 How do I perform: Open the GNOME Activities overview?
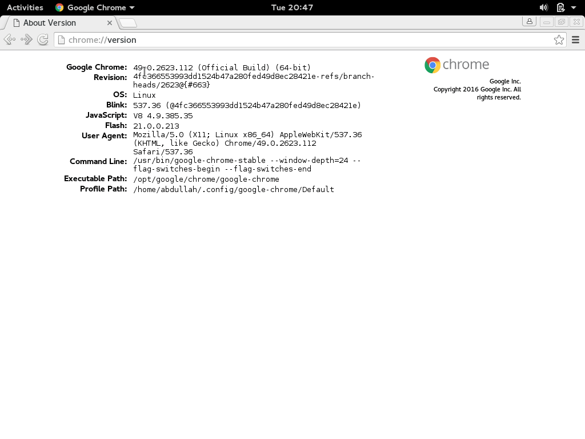[25, 7]
